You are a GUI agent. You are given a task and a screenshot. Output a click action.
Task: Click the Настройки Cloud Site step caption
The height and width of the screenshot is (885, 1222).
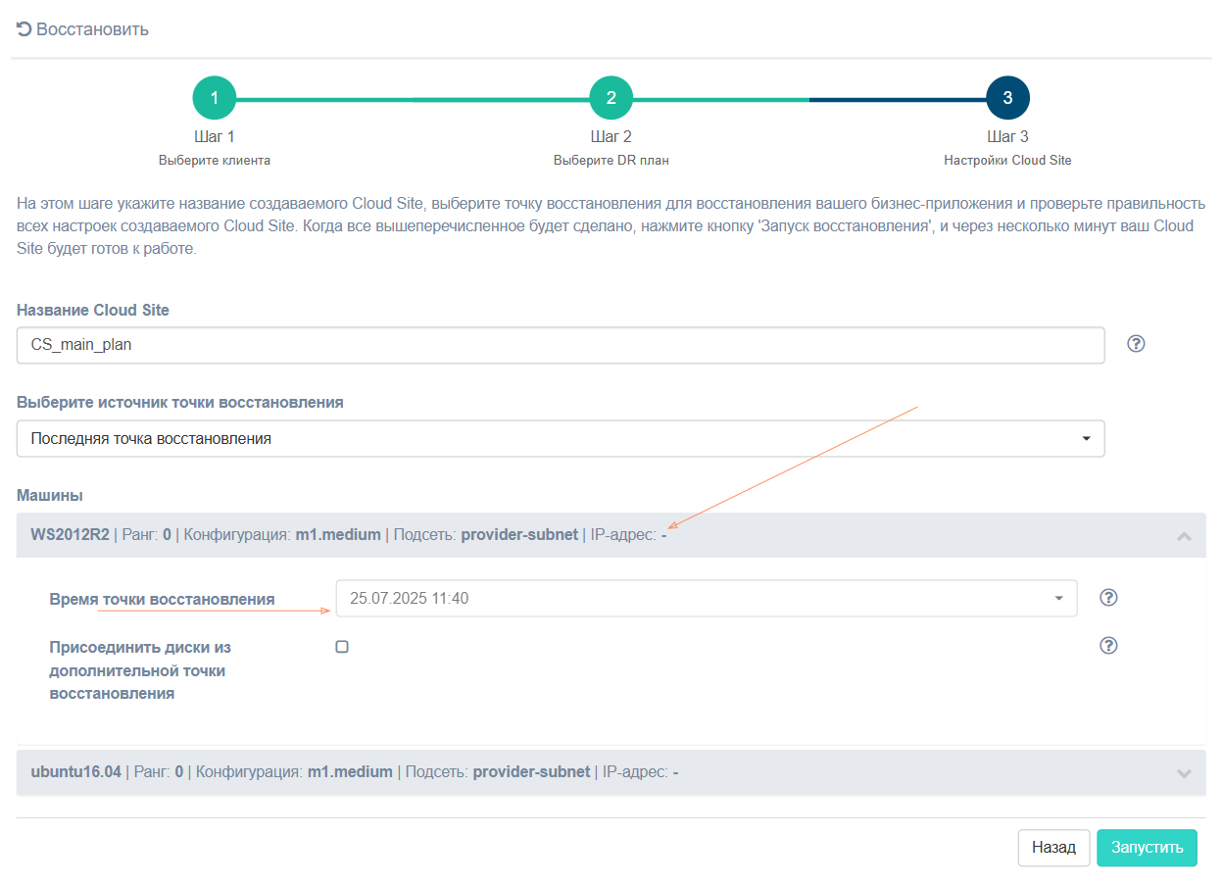1007,160
